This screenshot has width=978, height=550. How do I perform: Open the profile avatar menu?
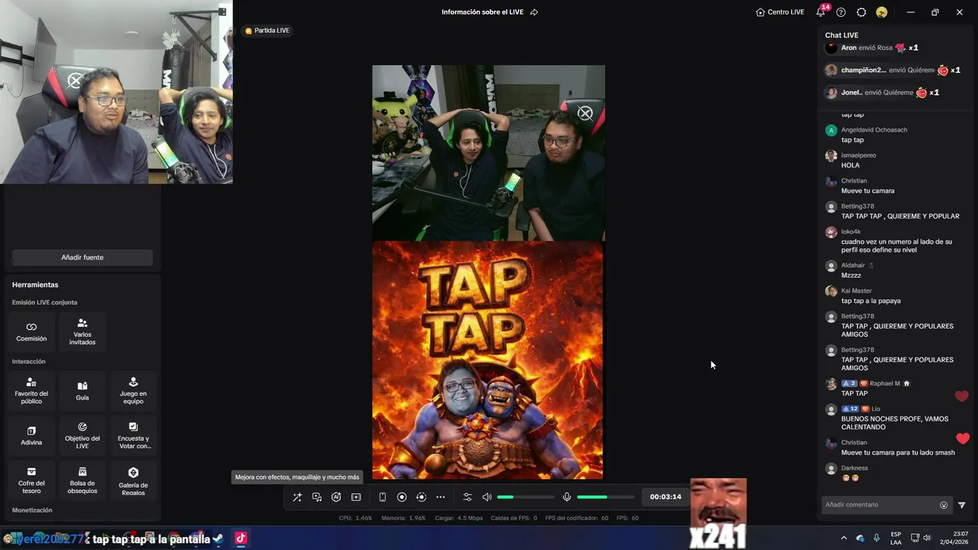(x=882, y=12)
